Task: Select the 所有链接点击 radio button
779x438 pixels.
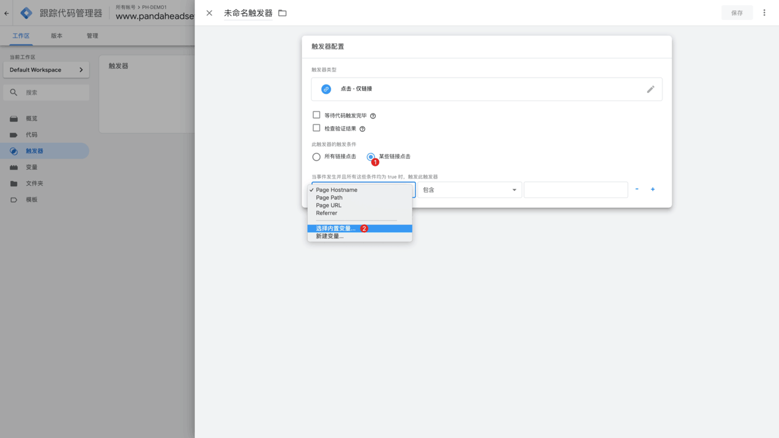Action: pyautogui.click(x=317, y=157)
